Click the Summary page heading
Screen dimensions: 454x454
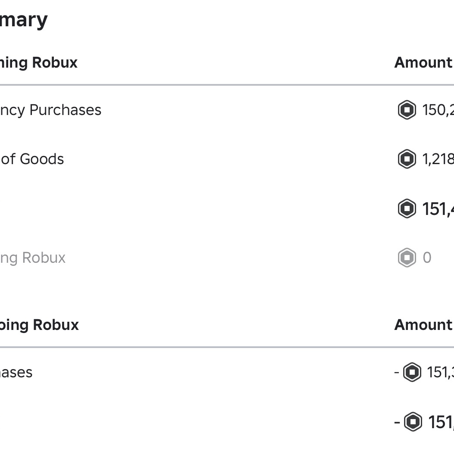pos(24,20)
